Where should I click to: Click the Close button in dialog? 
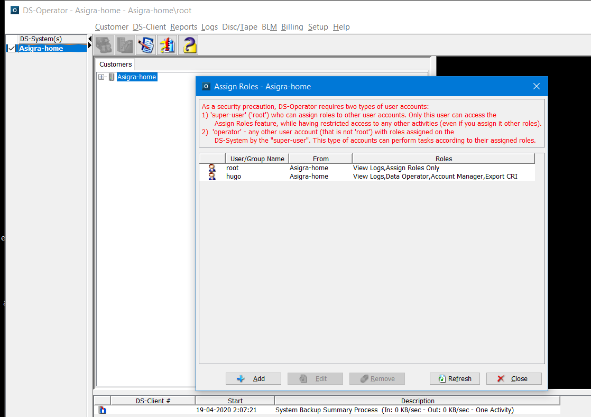tap(514, 378)
